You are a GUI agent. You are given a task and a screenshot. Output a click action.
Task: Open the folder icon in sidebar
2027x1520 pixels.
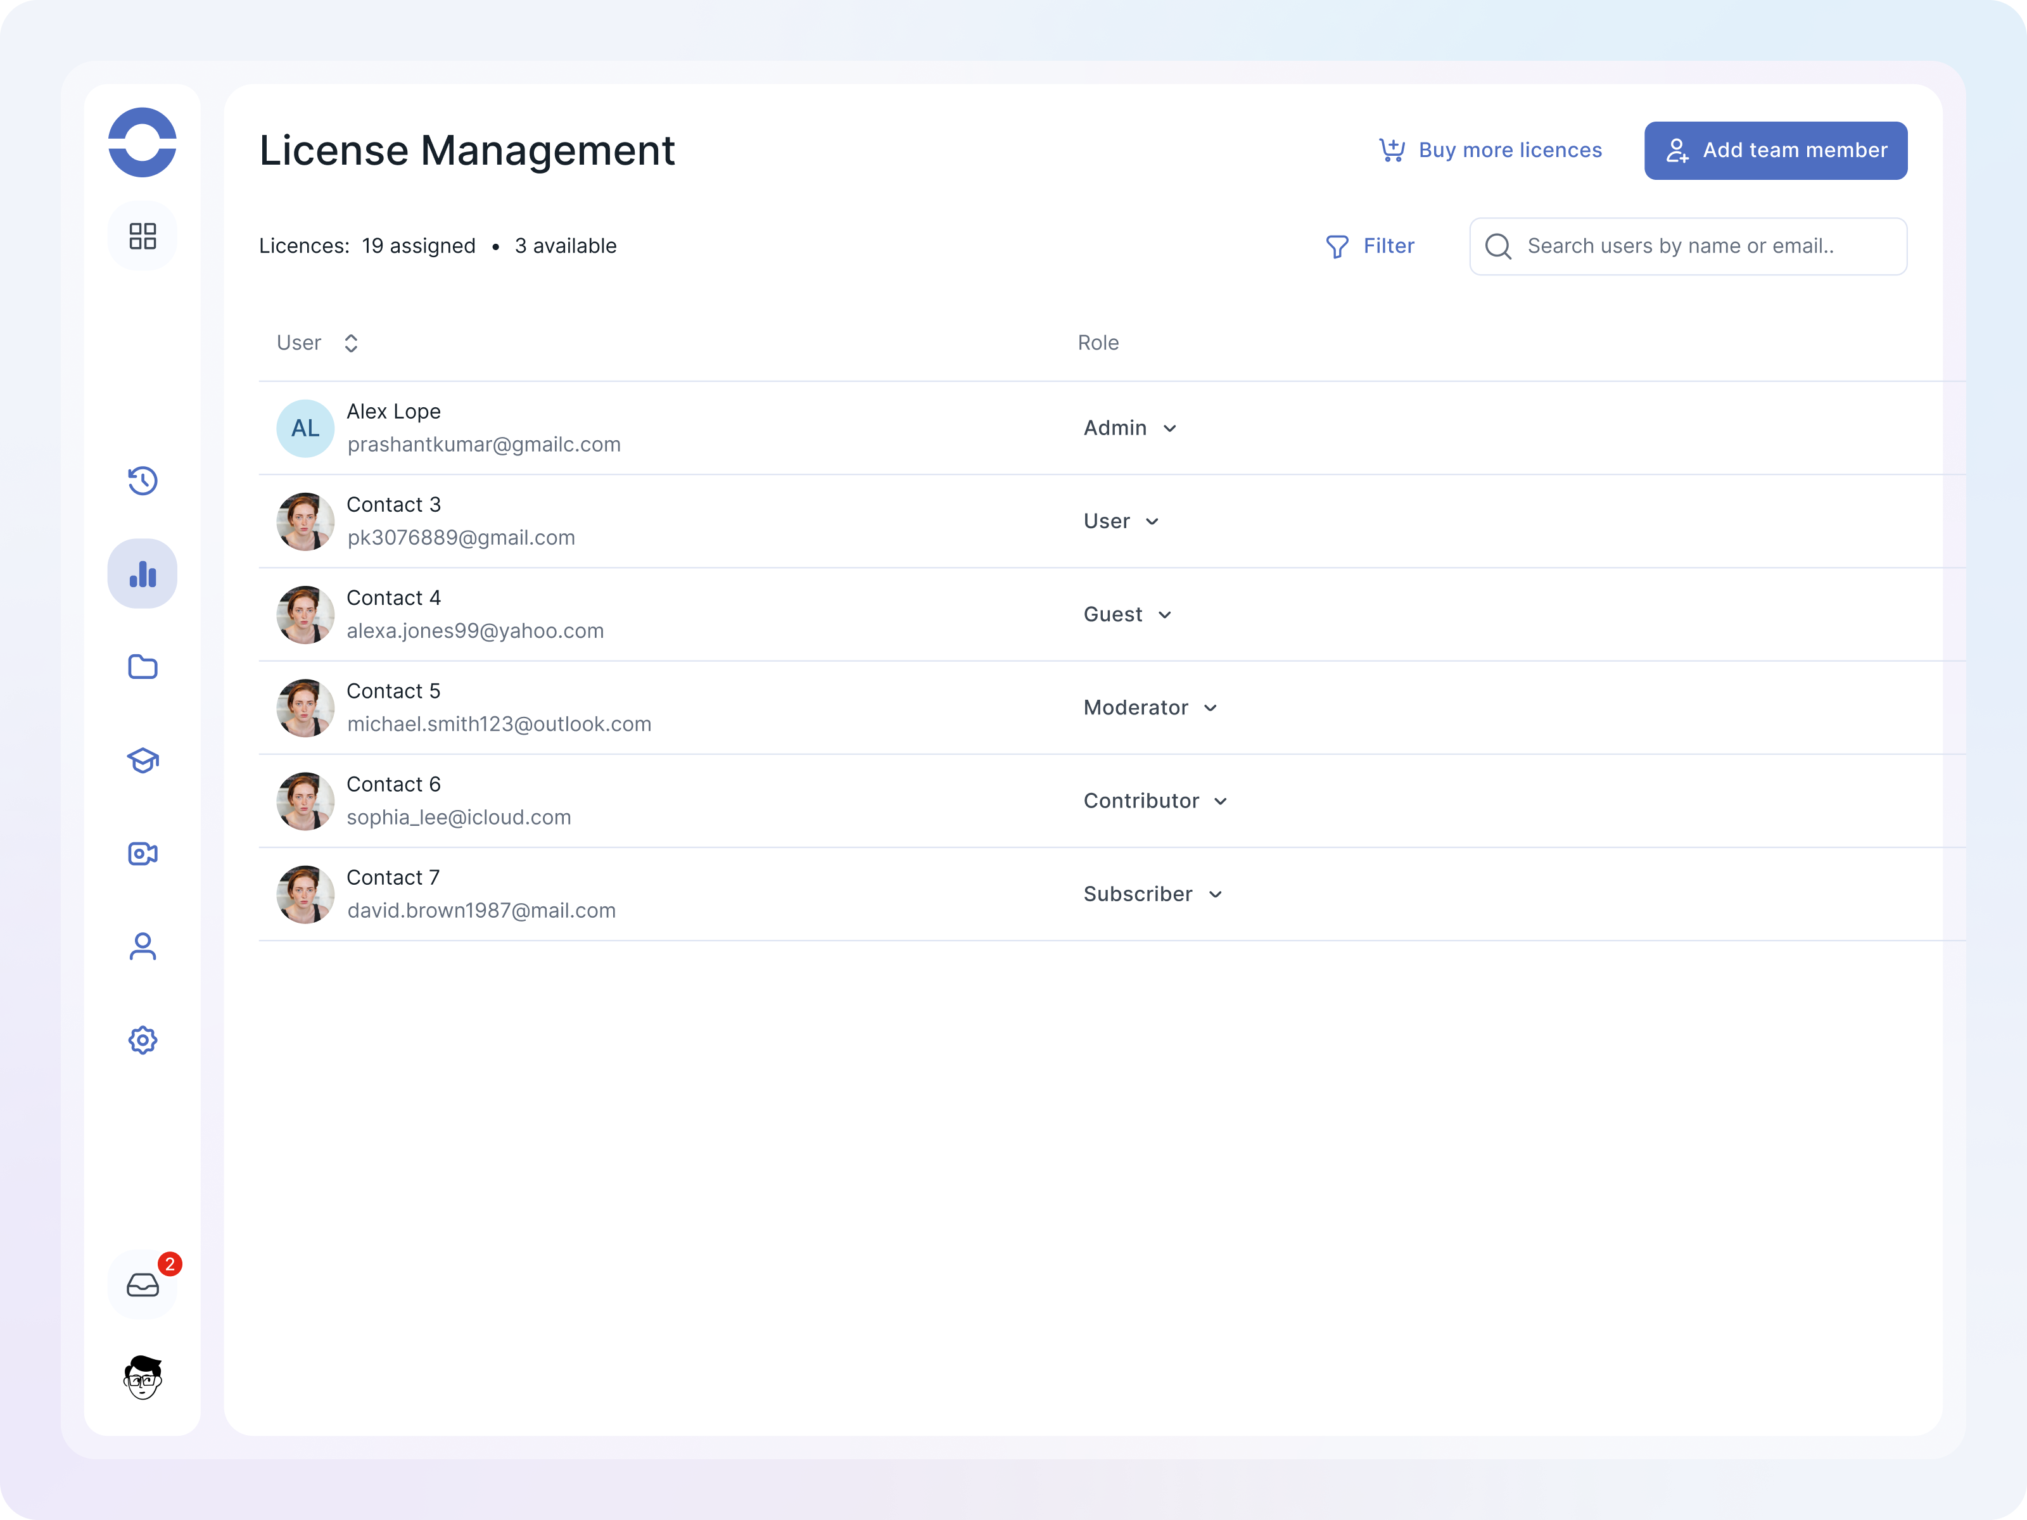click(x=142, y=667)
